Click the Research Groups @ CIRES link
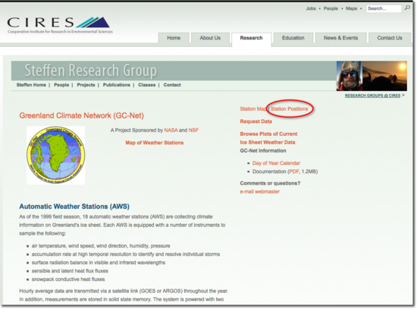The height and width of the screenshot is (309, 417). point(372,96)
